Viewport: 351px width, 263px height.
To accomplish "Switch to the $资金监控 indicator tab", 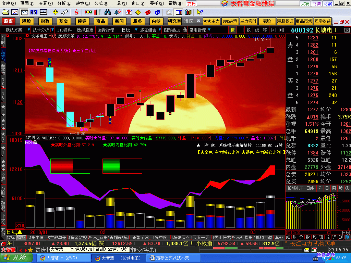I will pos(77,238).
